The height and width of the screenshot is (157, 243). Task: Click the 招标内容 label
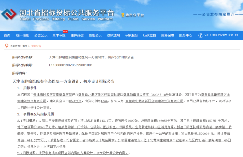click(19, 73)
